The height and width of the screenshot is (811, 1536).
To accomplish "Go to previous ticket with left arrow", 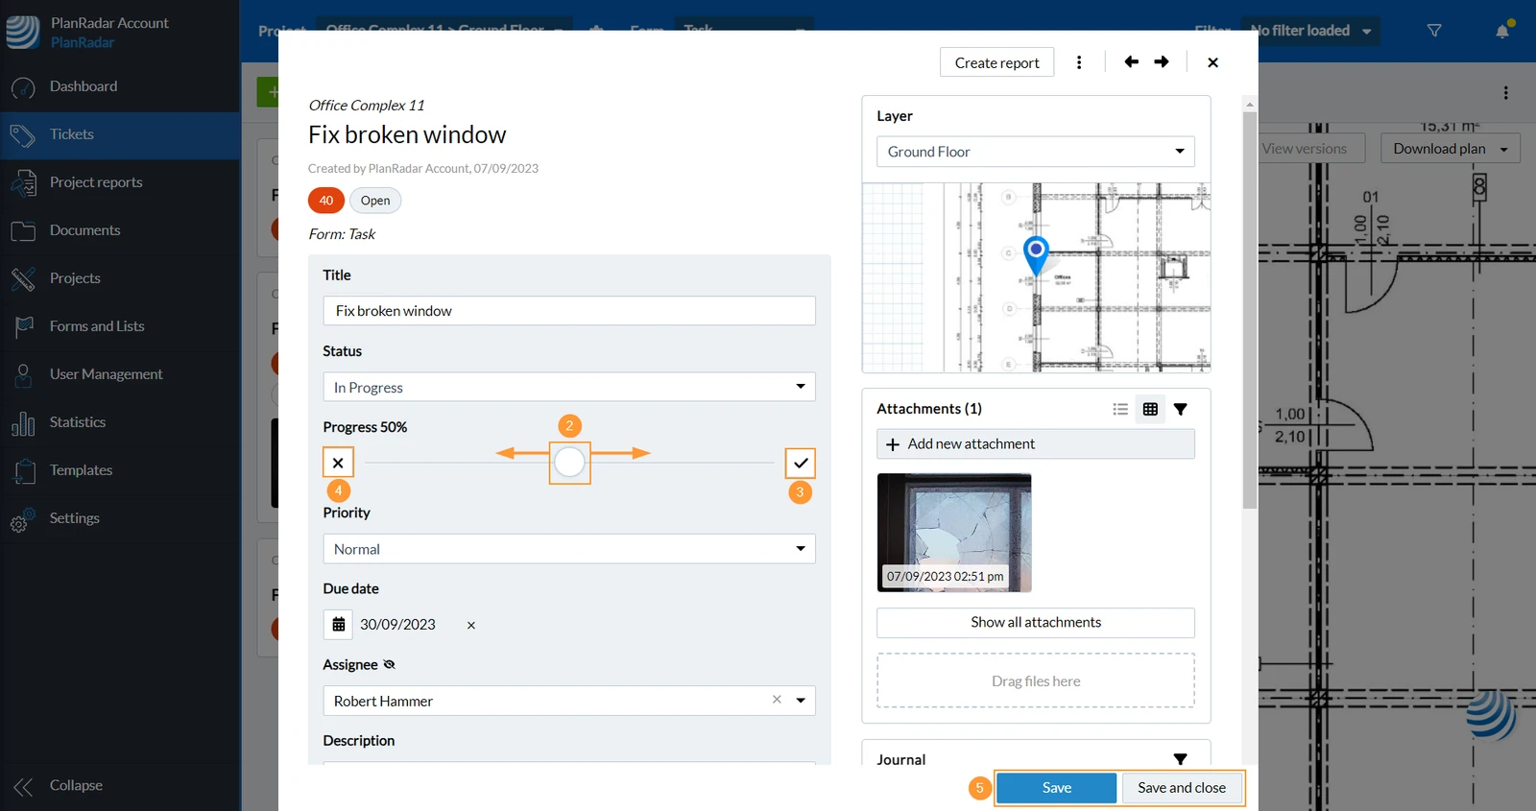I will coord(1131,62).
